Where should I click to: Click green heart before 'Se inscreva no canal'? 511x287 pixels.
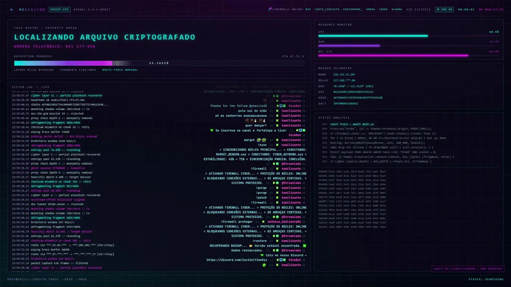212,130
